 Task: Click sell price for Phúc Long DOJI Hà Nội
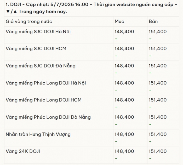click(x=158, y=83)
